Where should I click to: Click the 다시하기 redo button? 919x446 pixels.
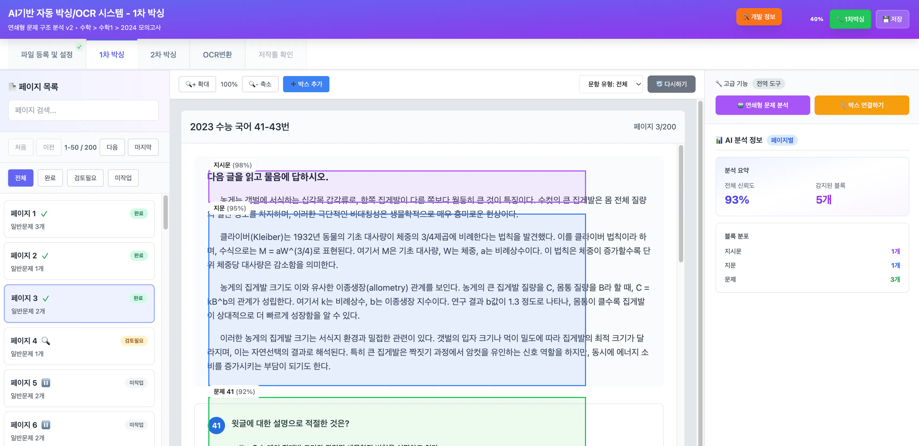(671, 84)
